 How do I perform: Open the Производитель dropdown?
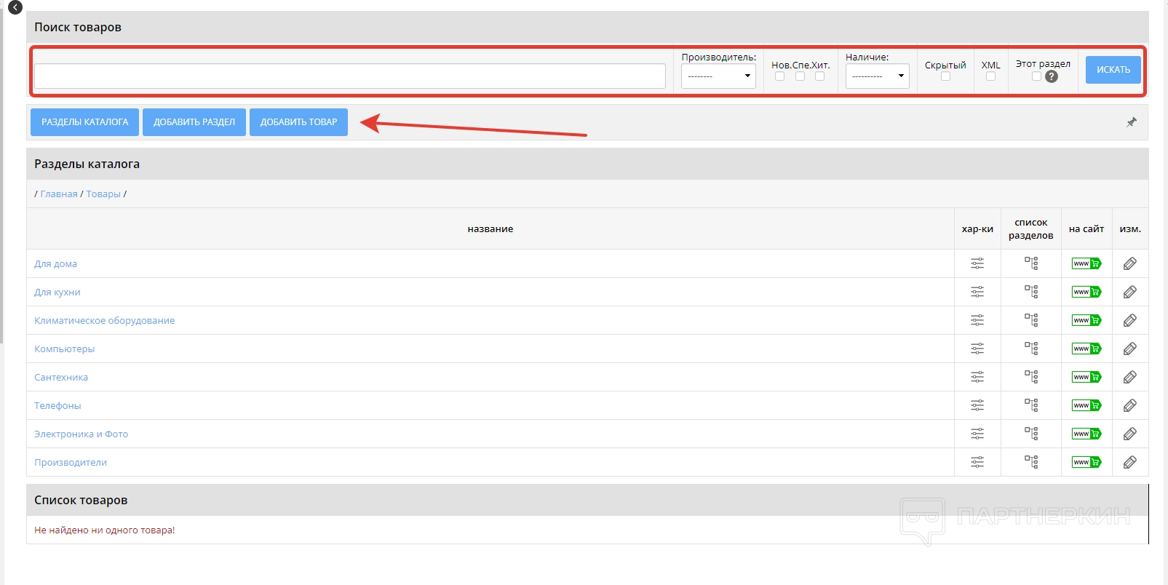718,76
